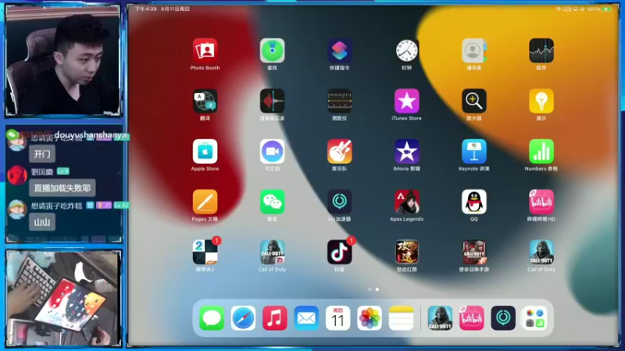
Task: Click chat message 直播加载失败耶
Action: pyautogui.click(x=62, y=188)
